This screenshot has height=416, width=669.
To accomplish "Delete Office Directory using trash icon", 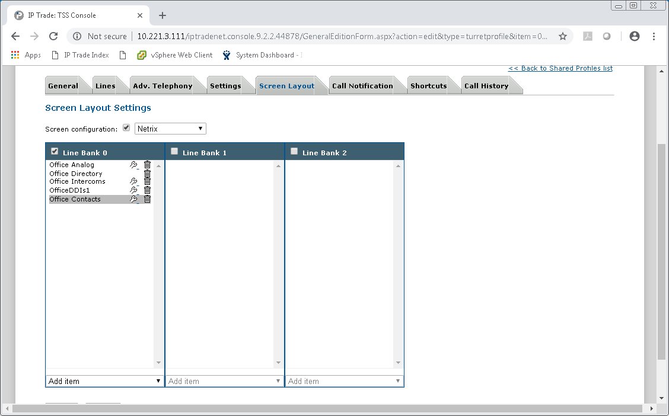I will [x=147, y=174].
